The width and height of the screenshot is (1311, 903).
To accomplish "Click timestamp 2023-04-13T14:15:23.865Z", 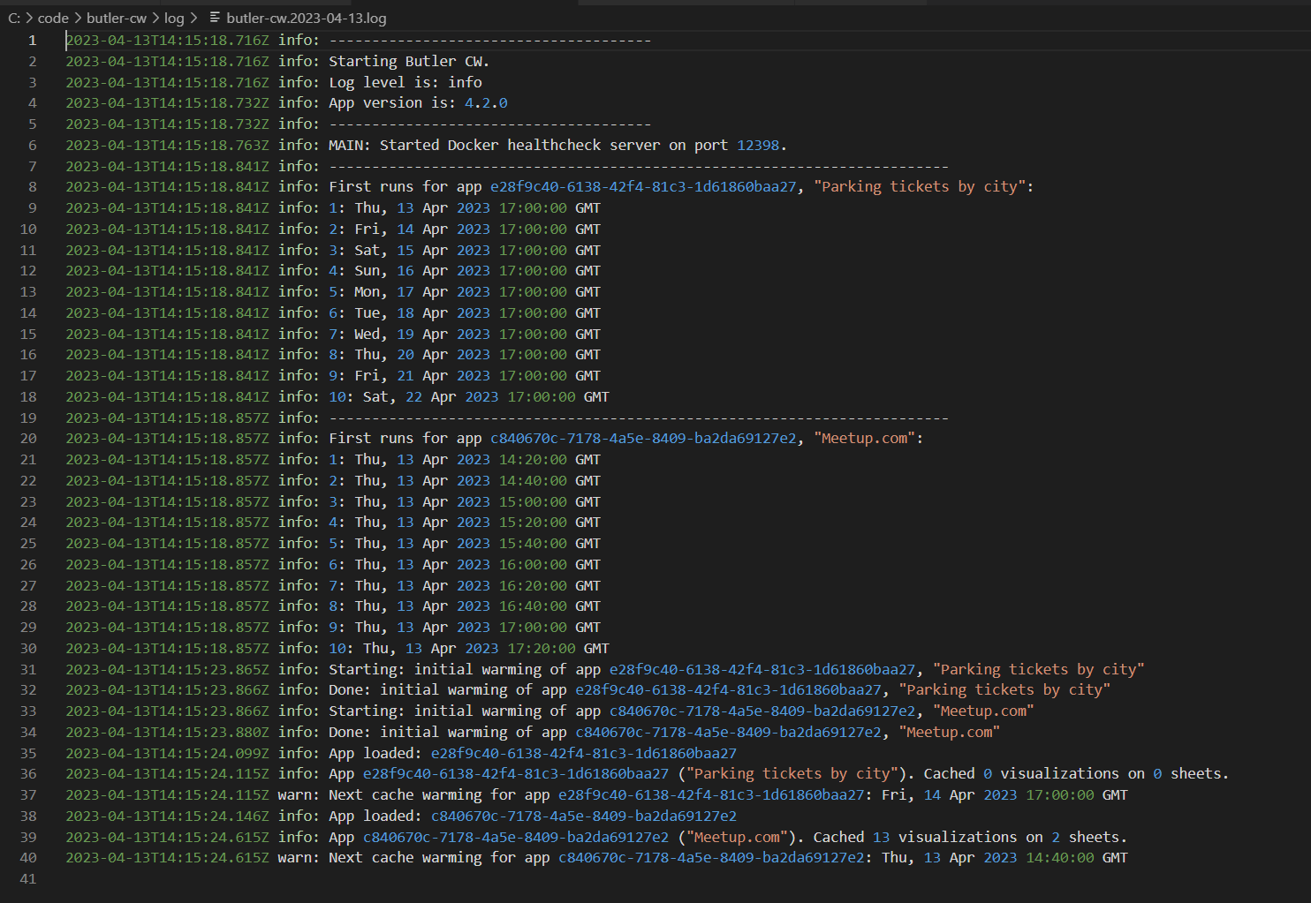I will pos(167,669).
